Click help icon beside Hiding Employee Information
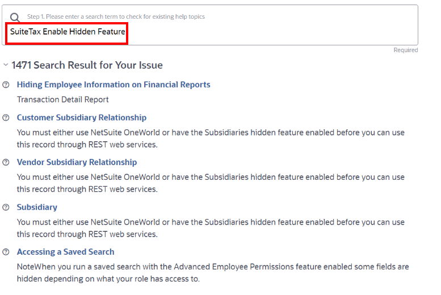The image size is (441, 295). [6, 85]
